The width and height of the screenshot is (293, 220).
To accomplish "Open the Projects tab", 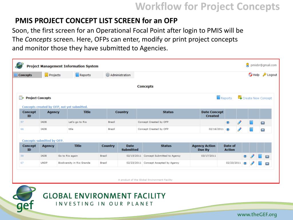I will 58,75.
